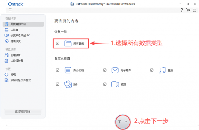Viewport: 199px width, 130px height.
Task: Click the 添加原始文件格式 file icon
Action: click(7, 80)
